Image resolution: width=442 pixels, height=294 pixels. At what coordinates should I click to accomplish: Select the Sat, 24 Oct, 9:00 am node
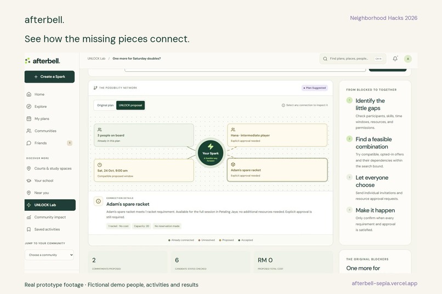click(144, 170)
